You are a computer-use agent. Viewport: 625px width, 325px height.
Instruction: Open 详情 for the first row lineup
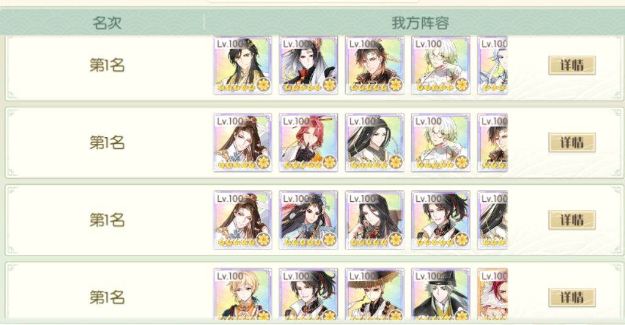[572, 65]
